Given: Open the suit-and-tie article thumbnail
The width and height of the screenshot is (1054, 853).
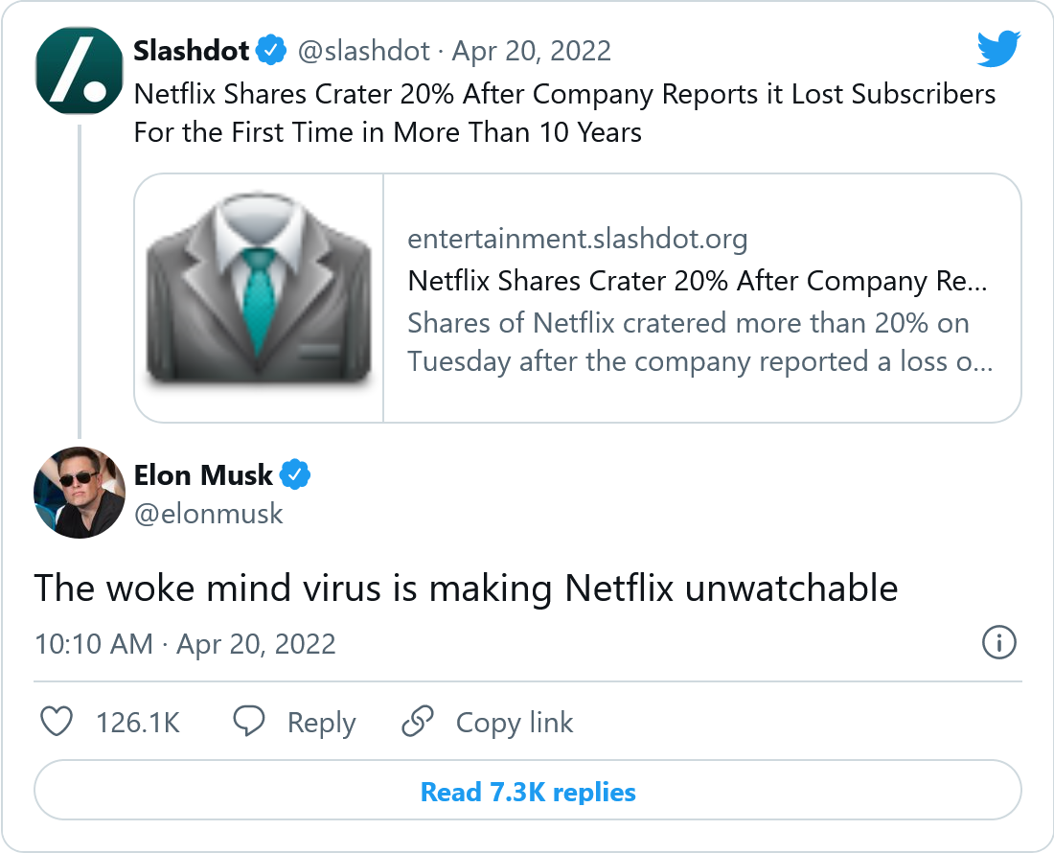Looking at the screenshot, I should (259, 297).
